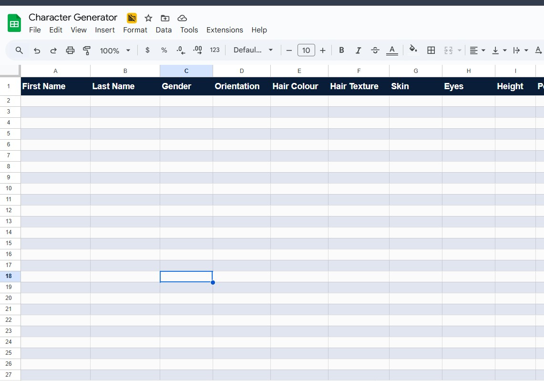Image resolution: width=544 pixels, height=381 pixels.
Task: Toggle strikethrough formatting
Action: click(375, 50)
